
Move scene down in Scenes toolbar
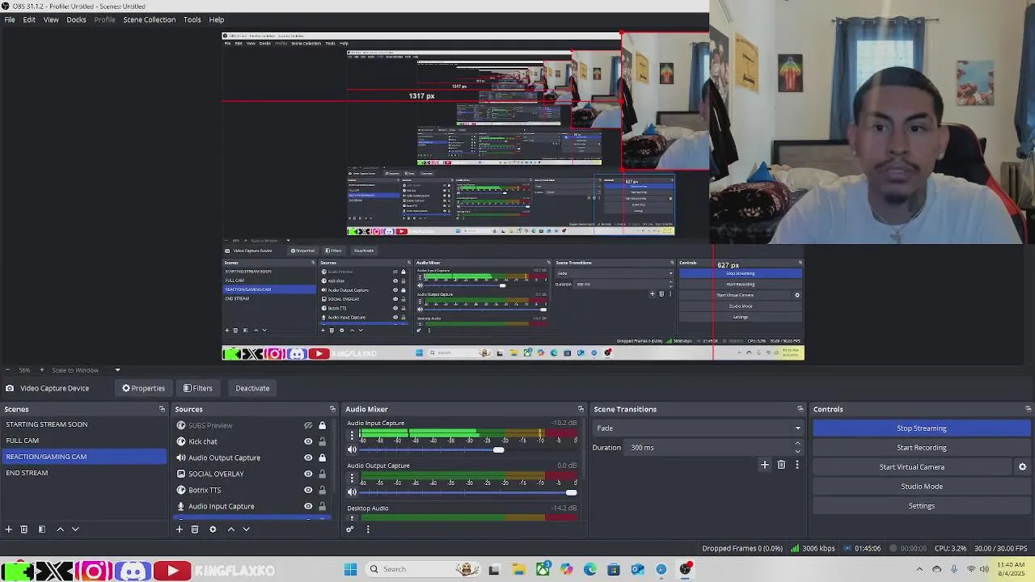[x=75, y=529]
